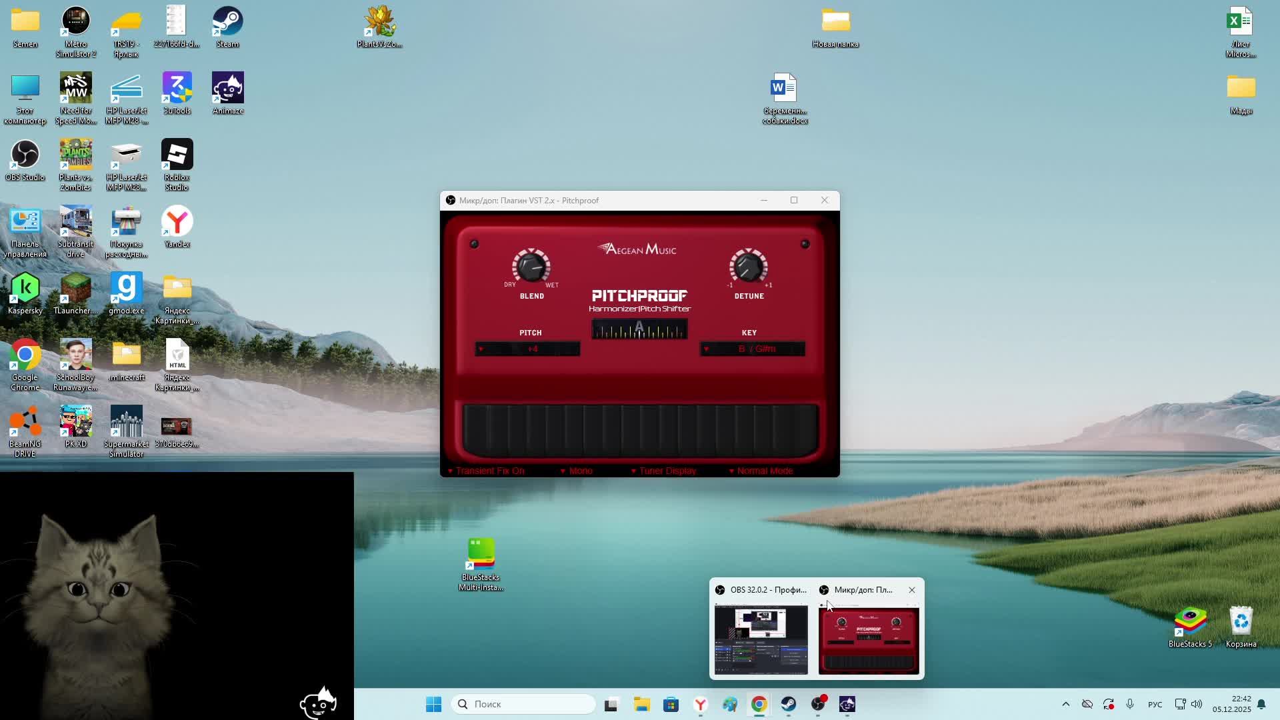
Task: Click the tuner note display
Action: [639, 329]
